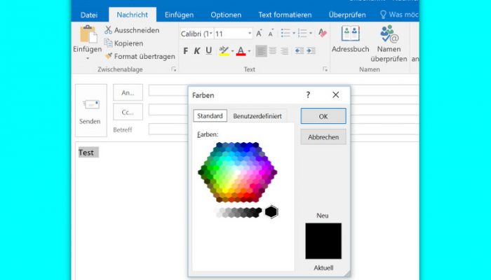Apply bullet list formatting
The image size is (491, 280).
[x=285, y=33]
